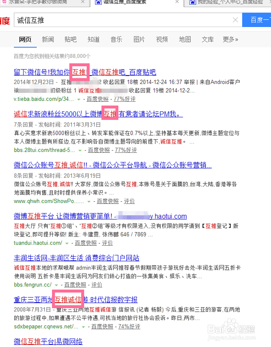Viewport: 271px width, 347px height.
Task: Open 百度快照 for v.tieba.baidu.com result
Action: click(98, 99)
